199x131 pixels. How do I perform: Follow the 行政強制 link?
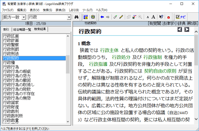coord(153,57)
